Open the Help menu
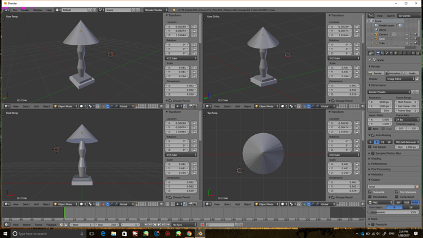This screenshot has width=423, height=238. click(x=49, y=10)
